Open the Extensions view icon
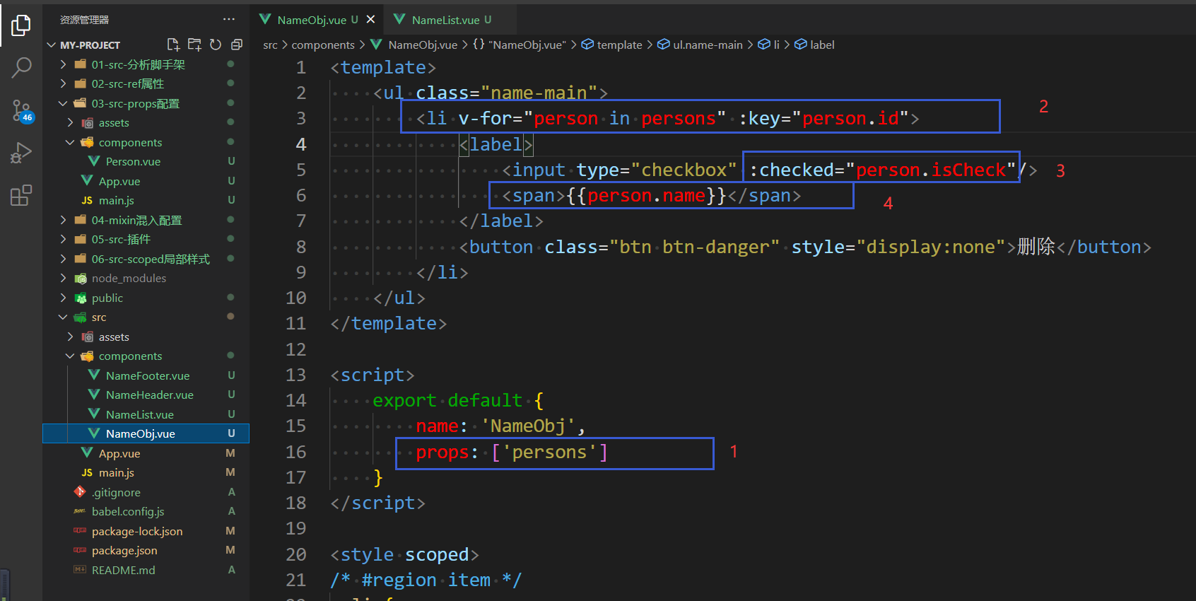1196x601 pixels. tap(21, 195)
